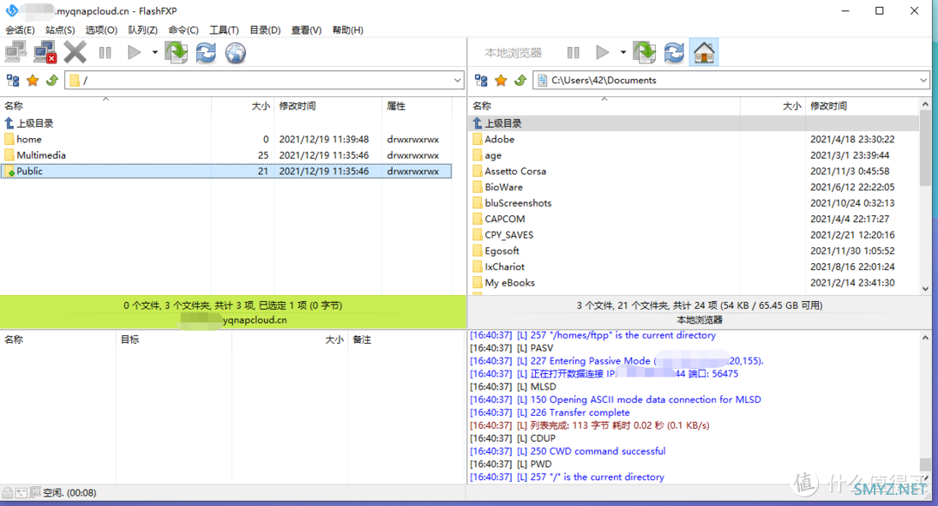Select the BioWare folder
This screenshot has width=938, height=506.
pos(693,187)
